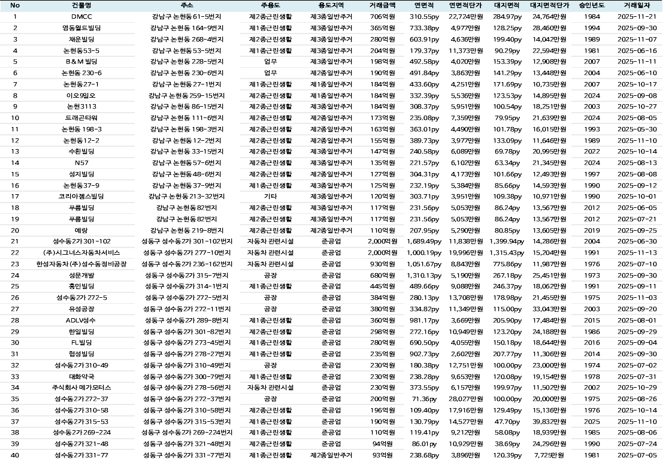Click transaction amount 706억원
663x462 pixels.
coord(382,17)
